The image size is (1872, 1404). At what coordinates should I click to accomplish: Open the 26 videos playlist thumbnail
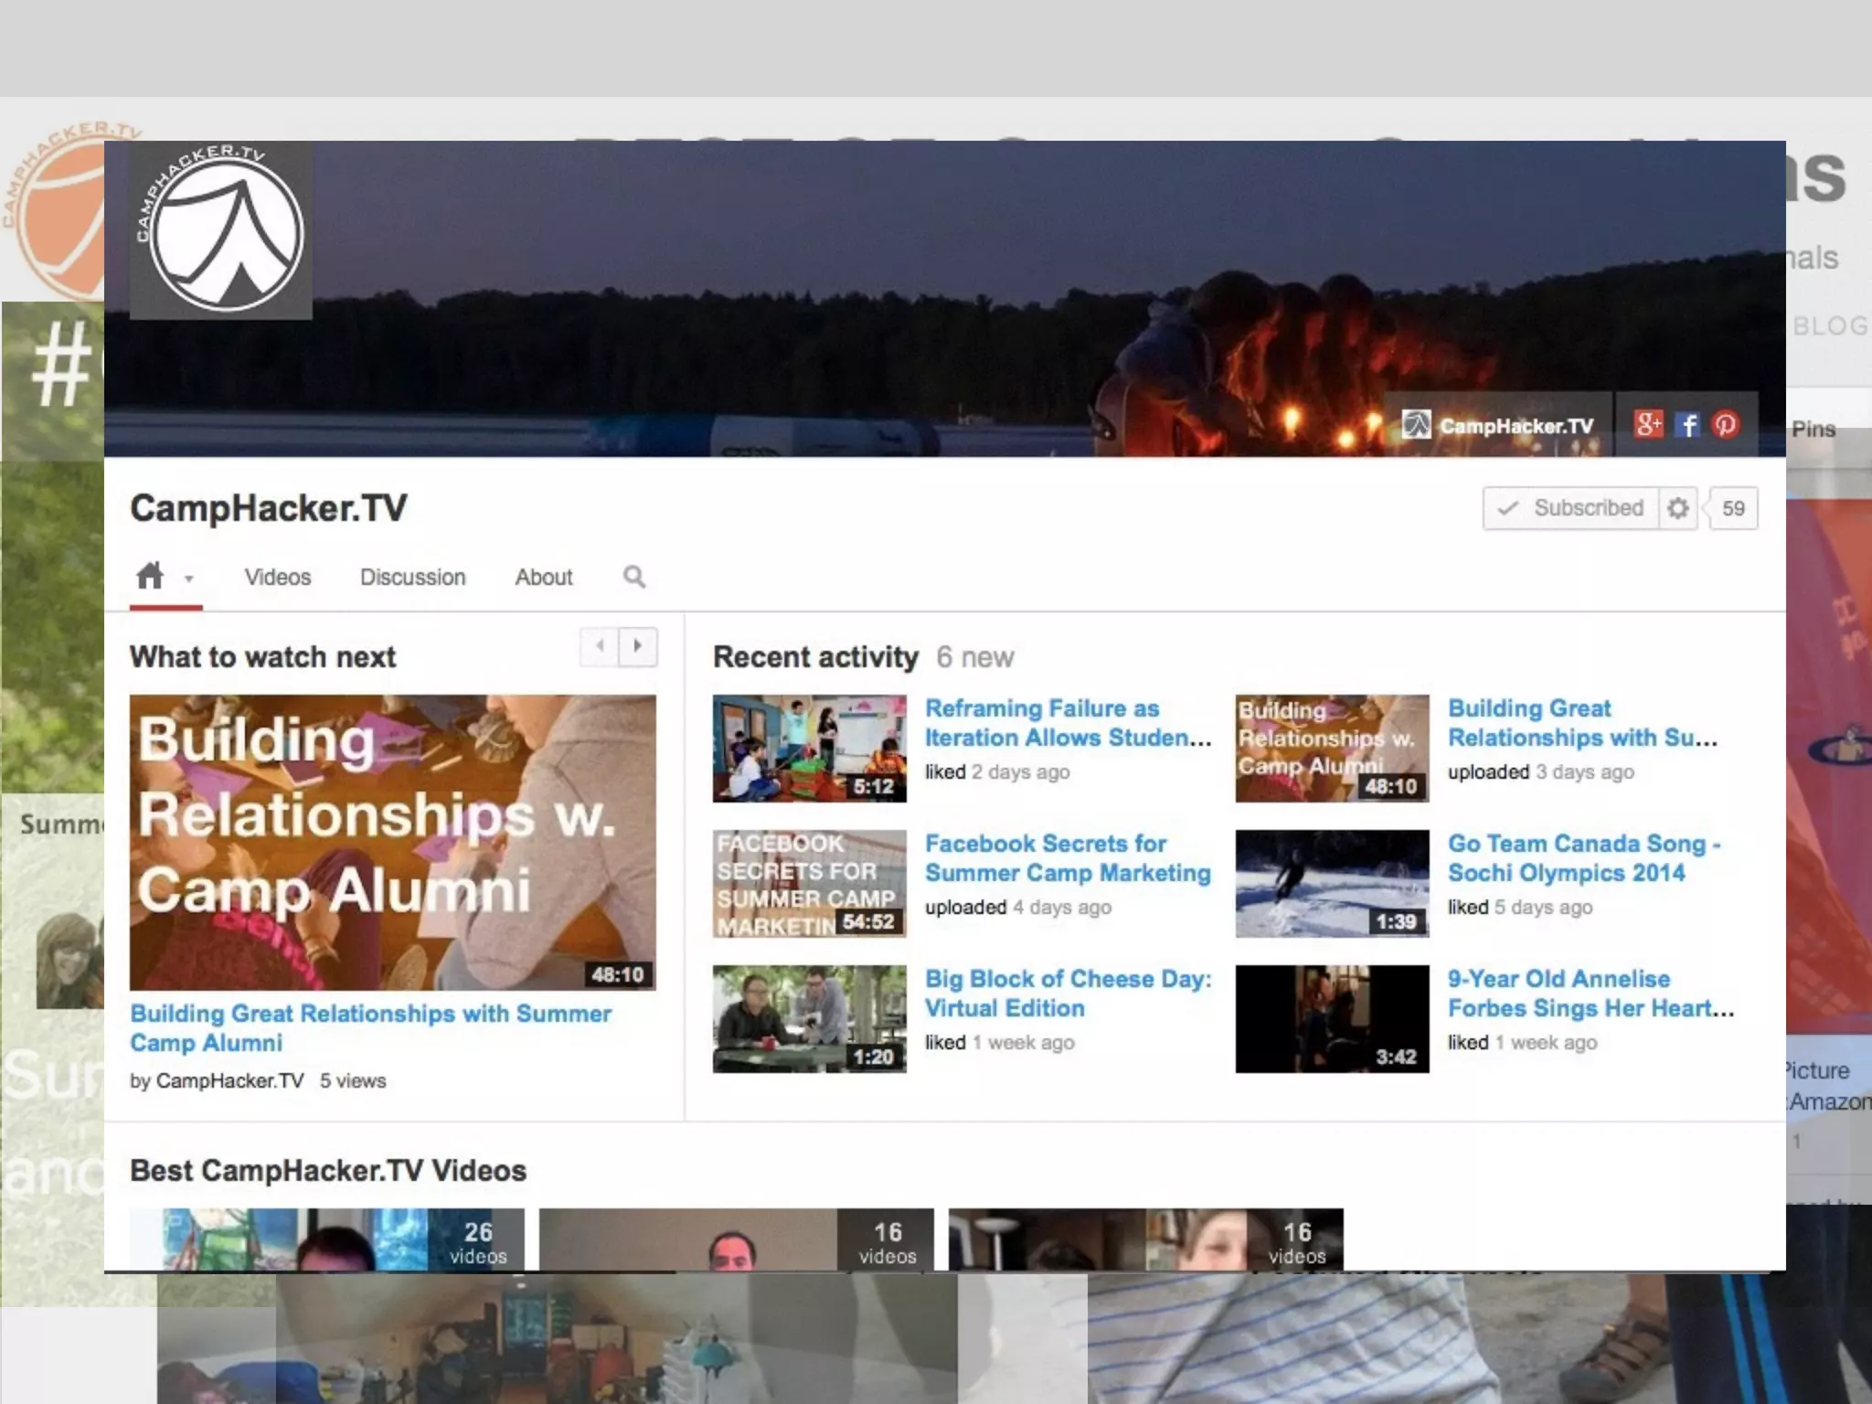(x=326, y=1239)
